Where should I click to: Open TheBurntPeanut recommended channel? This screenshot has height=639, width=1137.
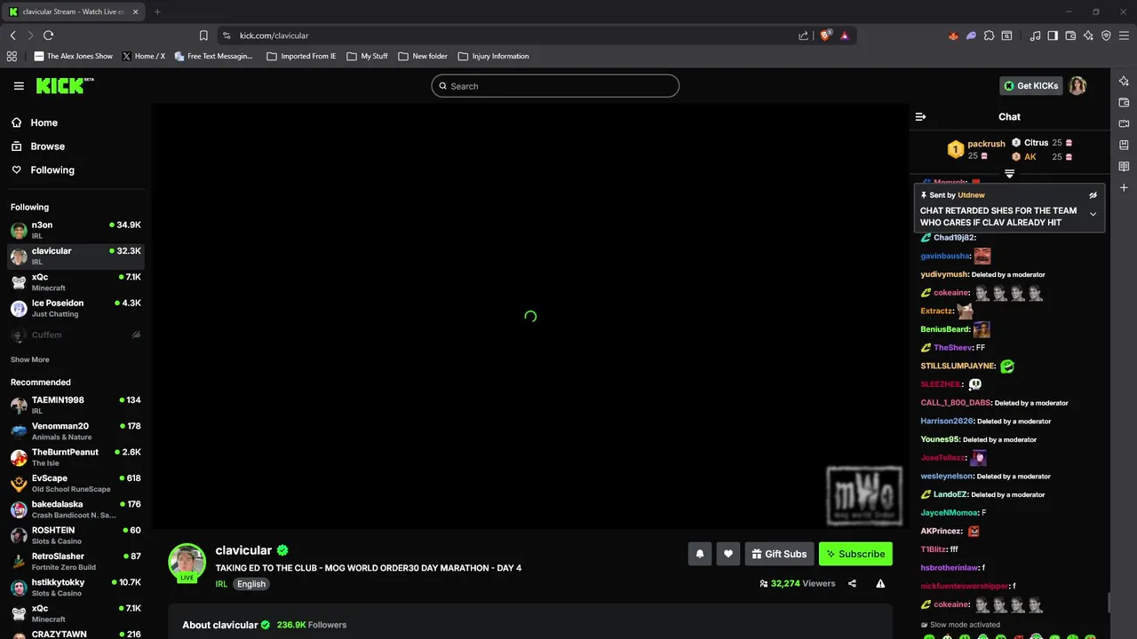click(x=76, y=457)
